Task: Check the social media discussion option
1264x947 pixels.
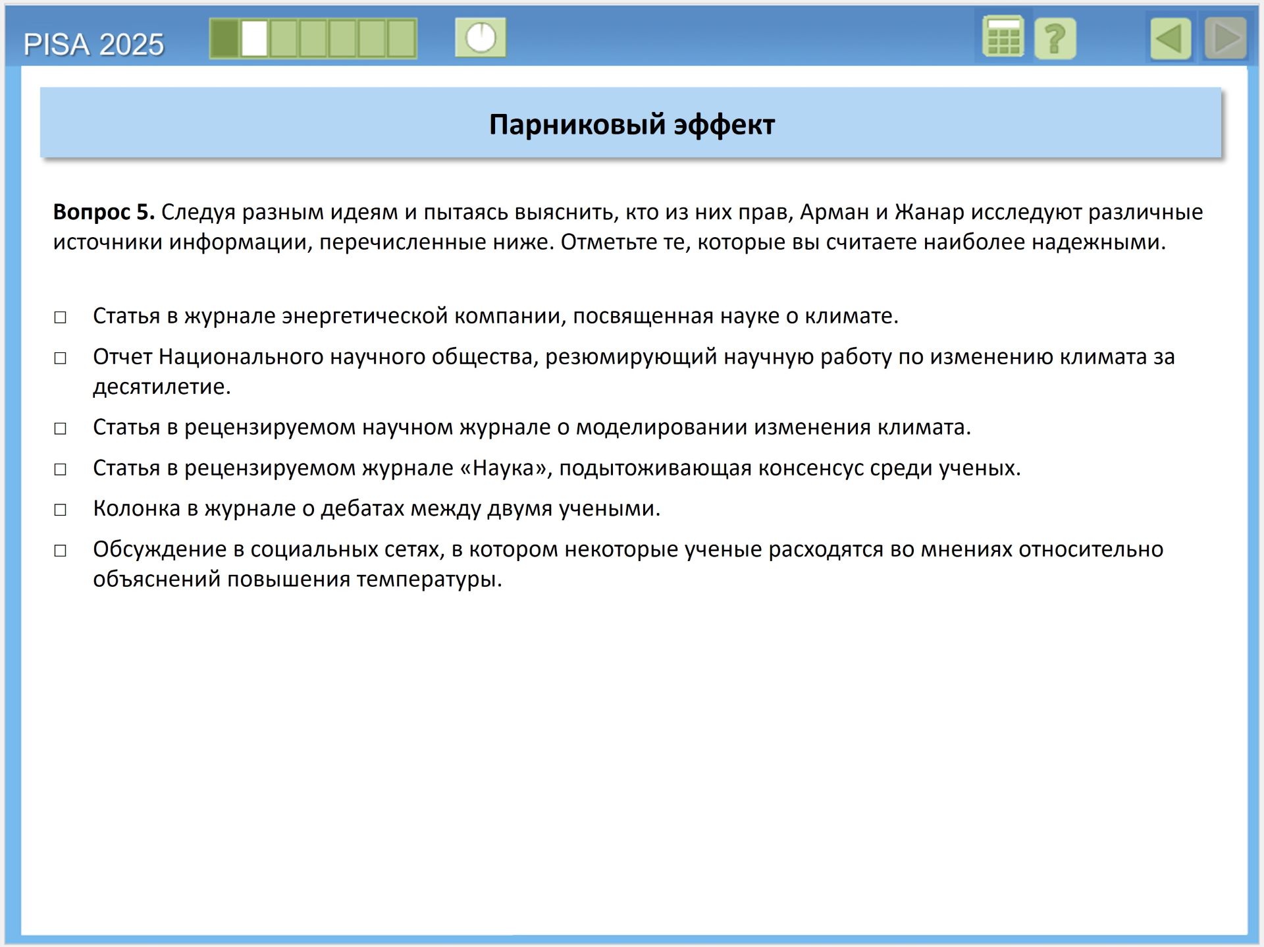Action: pos(61,551)
